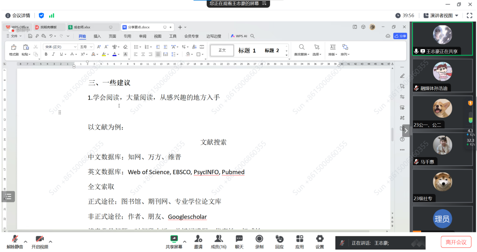The height and width of the screenshot is (252, 477).
Task: Open the 演讲者视图 view dropdown
Action: tap(441, 16)
